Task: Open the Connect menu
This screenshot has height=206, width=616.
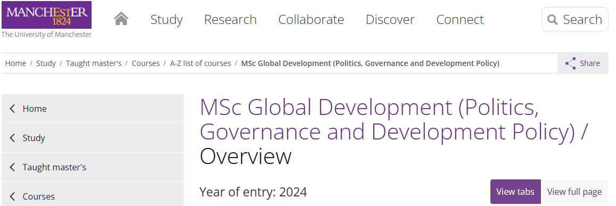Action: (460, 19)
